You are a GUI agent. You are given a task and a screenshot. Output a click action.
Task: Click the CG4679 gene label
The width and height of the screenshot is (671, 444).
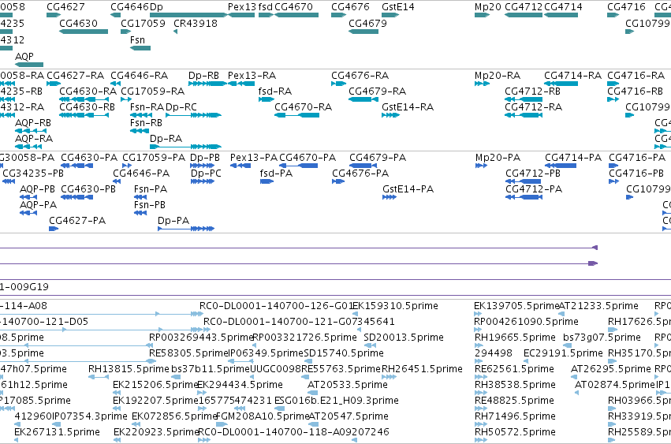click(x=367, y=23)
